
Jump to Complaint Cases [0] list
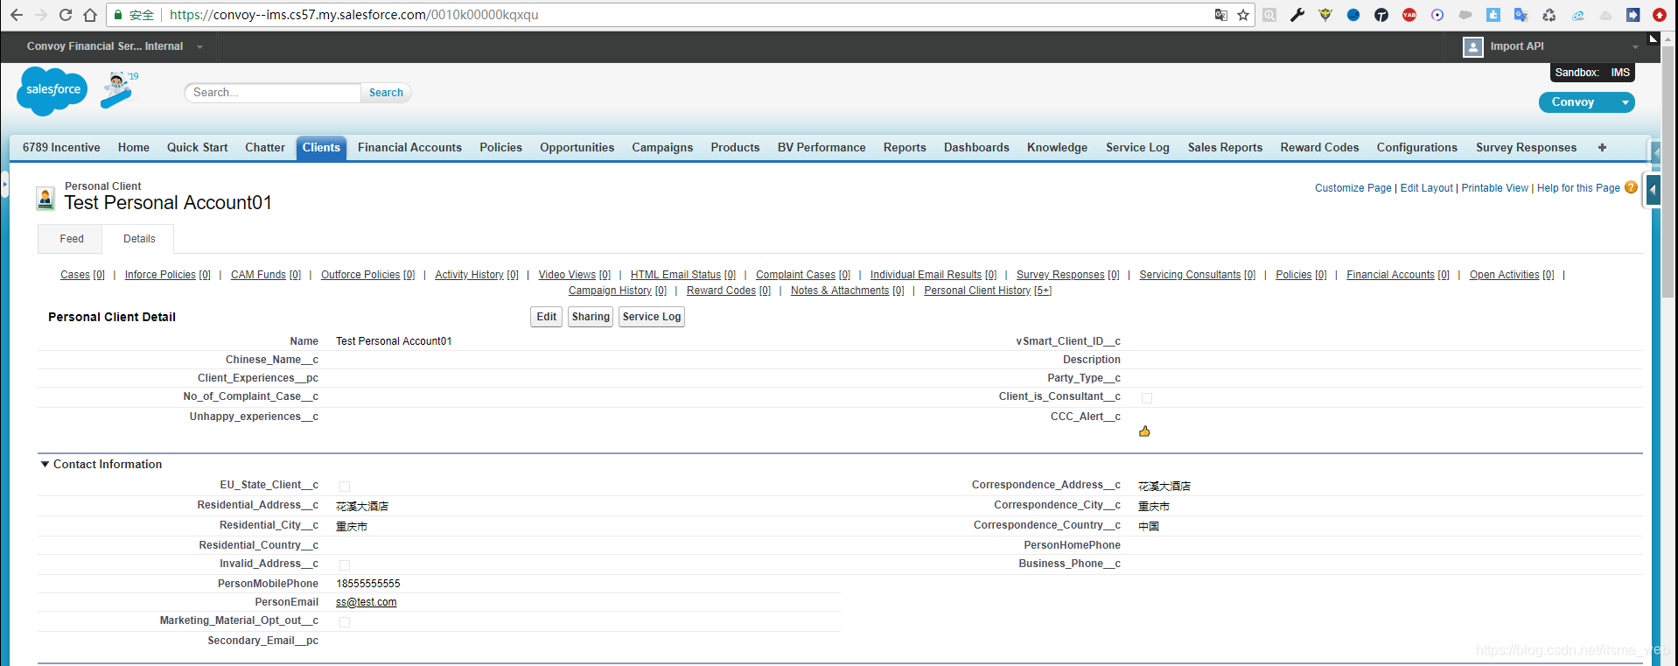(802, 275)
